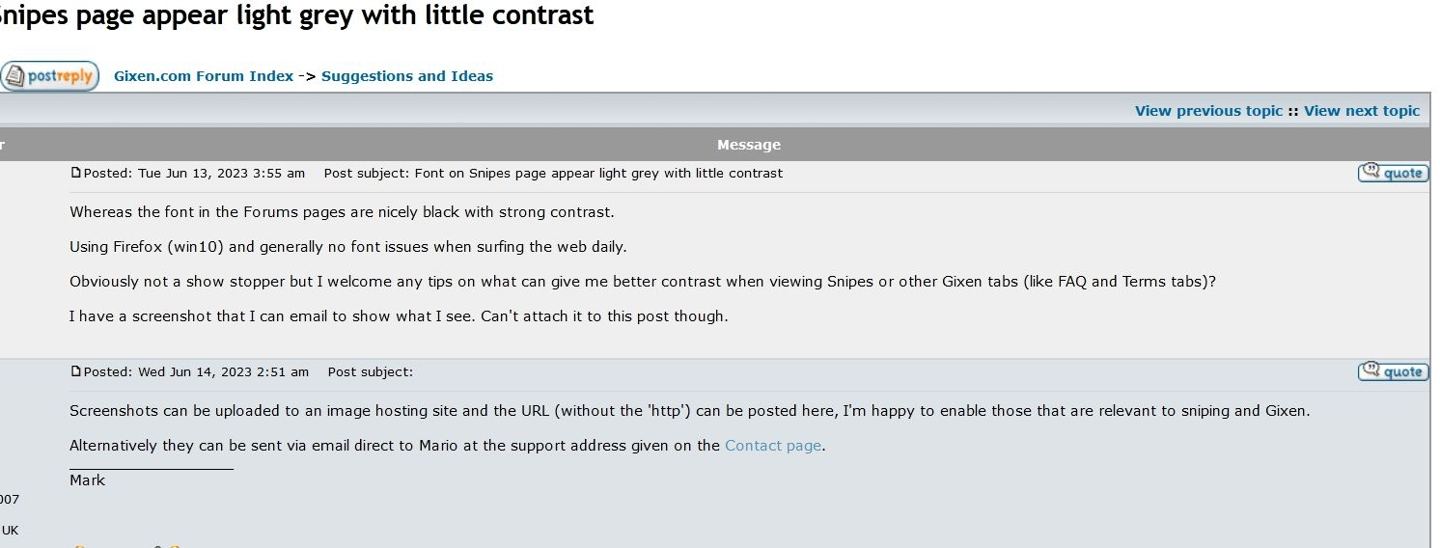The width and height of the screenshot is (1440, 548).
Task: Click the 'Posted: Wed Jun 14, 2023' timestamp
Action: click(x=196, y=372)
